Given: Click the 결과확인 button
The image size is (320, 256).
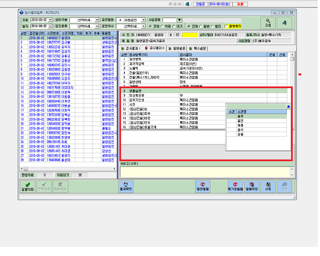Looking at the screenshot, I should pyautogui.click(x=126, y=187).
